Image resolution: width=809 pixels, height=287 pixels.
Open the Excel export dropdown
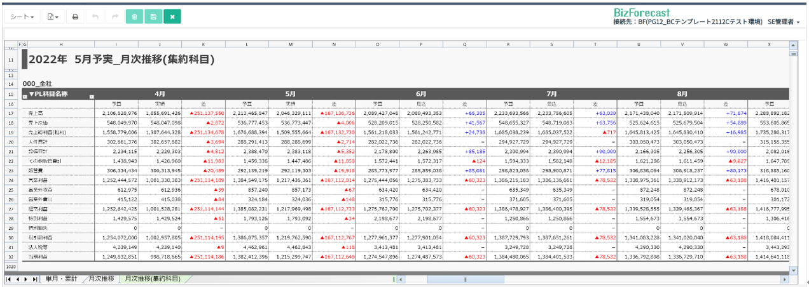(53, 17)
